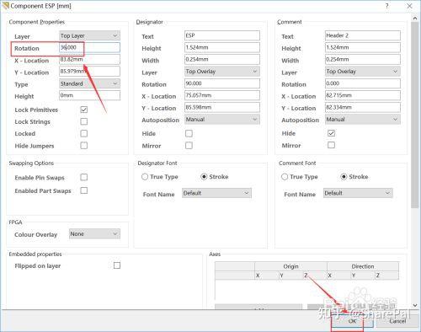Viewport: 421px width, 332px height.
Task: Expand the Comment Font Name dropdown
Action: (x=358, y=193)
